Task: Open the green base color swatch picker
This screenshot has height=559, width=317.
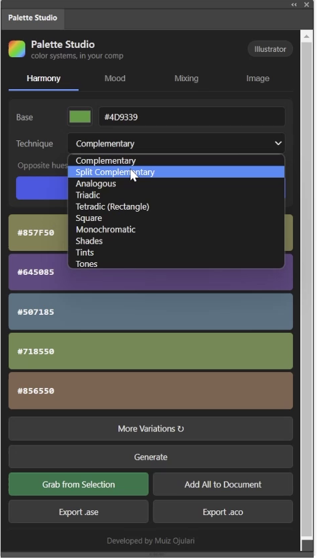Action: point(80,116)
